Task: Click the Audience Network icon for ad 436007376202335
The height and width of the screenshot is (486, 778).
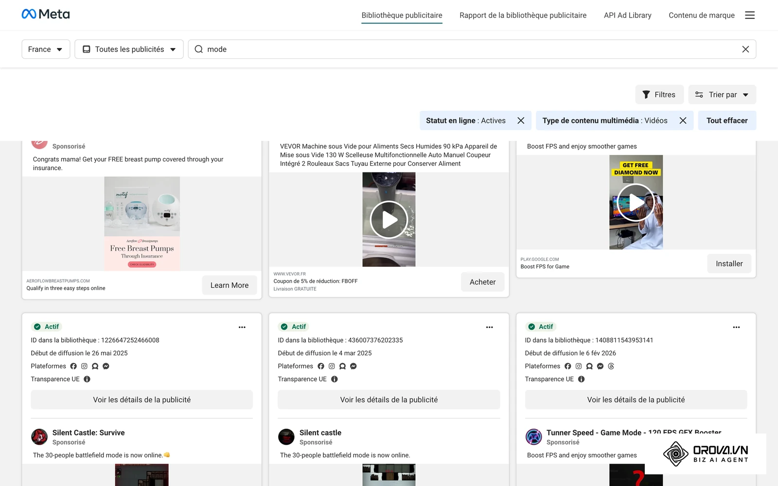Action: pyautogui.click(x=342, y=366)
